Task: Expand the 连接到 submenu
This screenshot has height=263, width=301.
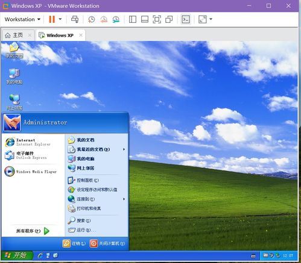Action: coord(97,199)
